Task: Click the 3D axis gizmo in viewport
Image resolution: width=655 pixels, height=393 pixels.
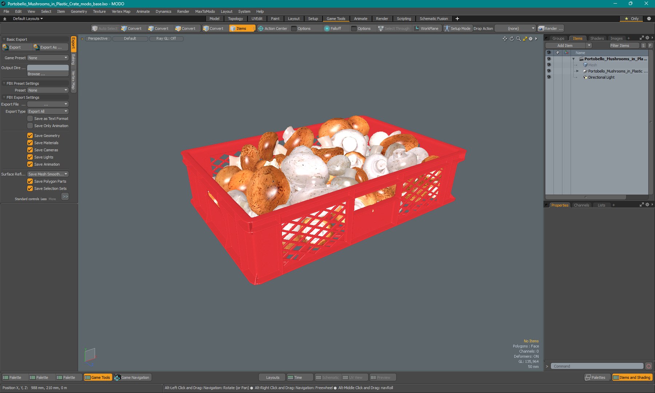Action: point(90,356)
